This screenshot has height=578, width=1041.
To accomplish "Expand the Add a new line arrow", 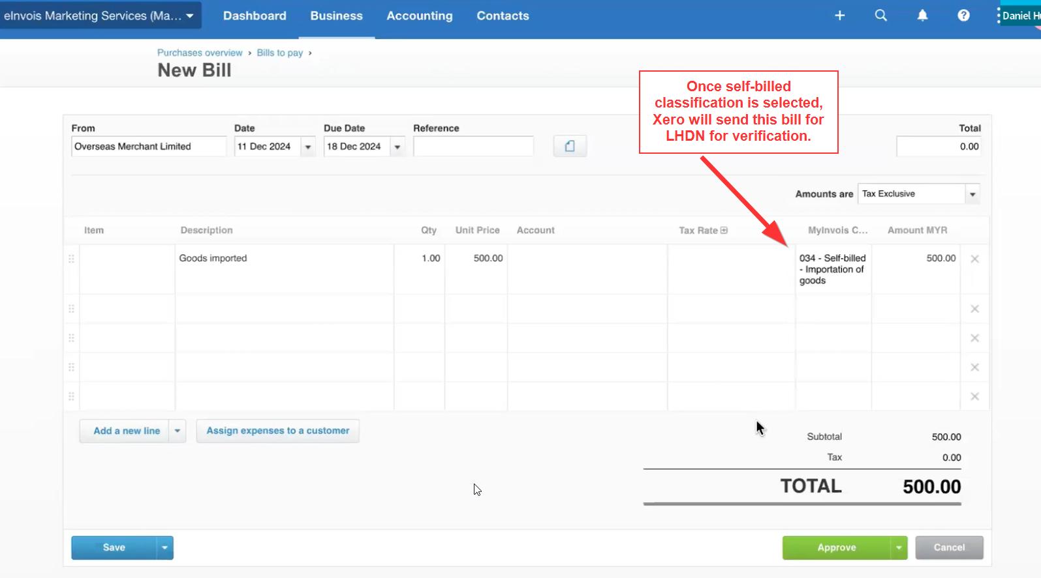I will coord(178,431).
